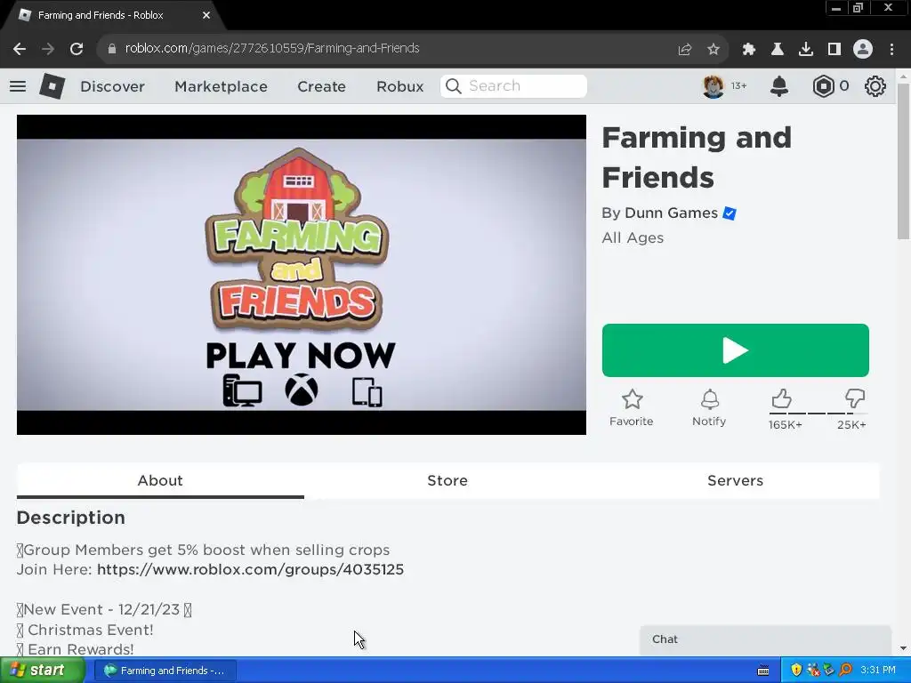
Task: Click the Dunn Games verified badge
Action: 730,213
